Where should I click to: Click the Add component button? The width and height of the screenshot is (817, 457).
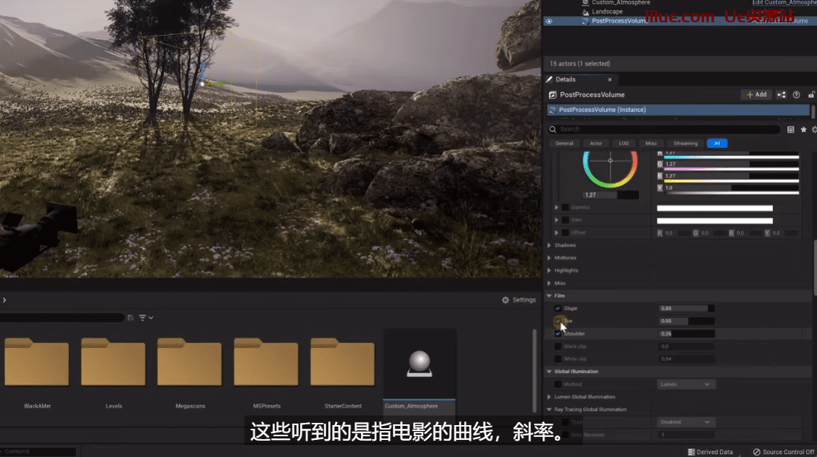(756, 95)
